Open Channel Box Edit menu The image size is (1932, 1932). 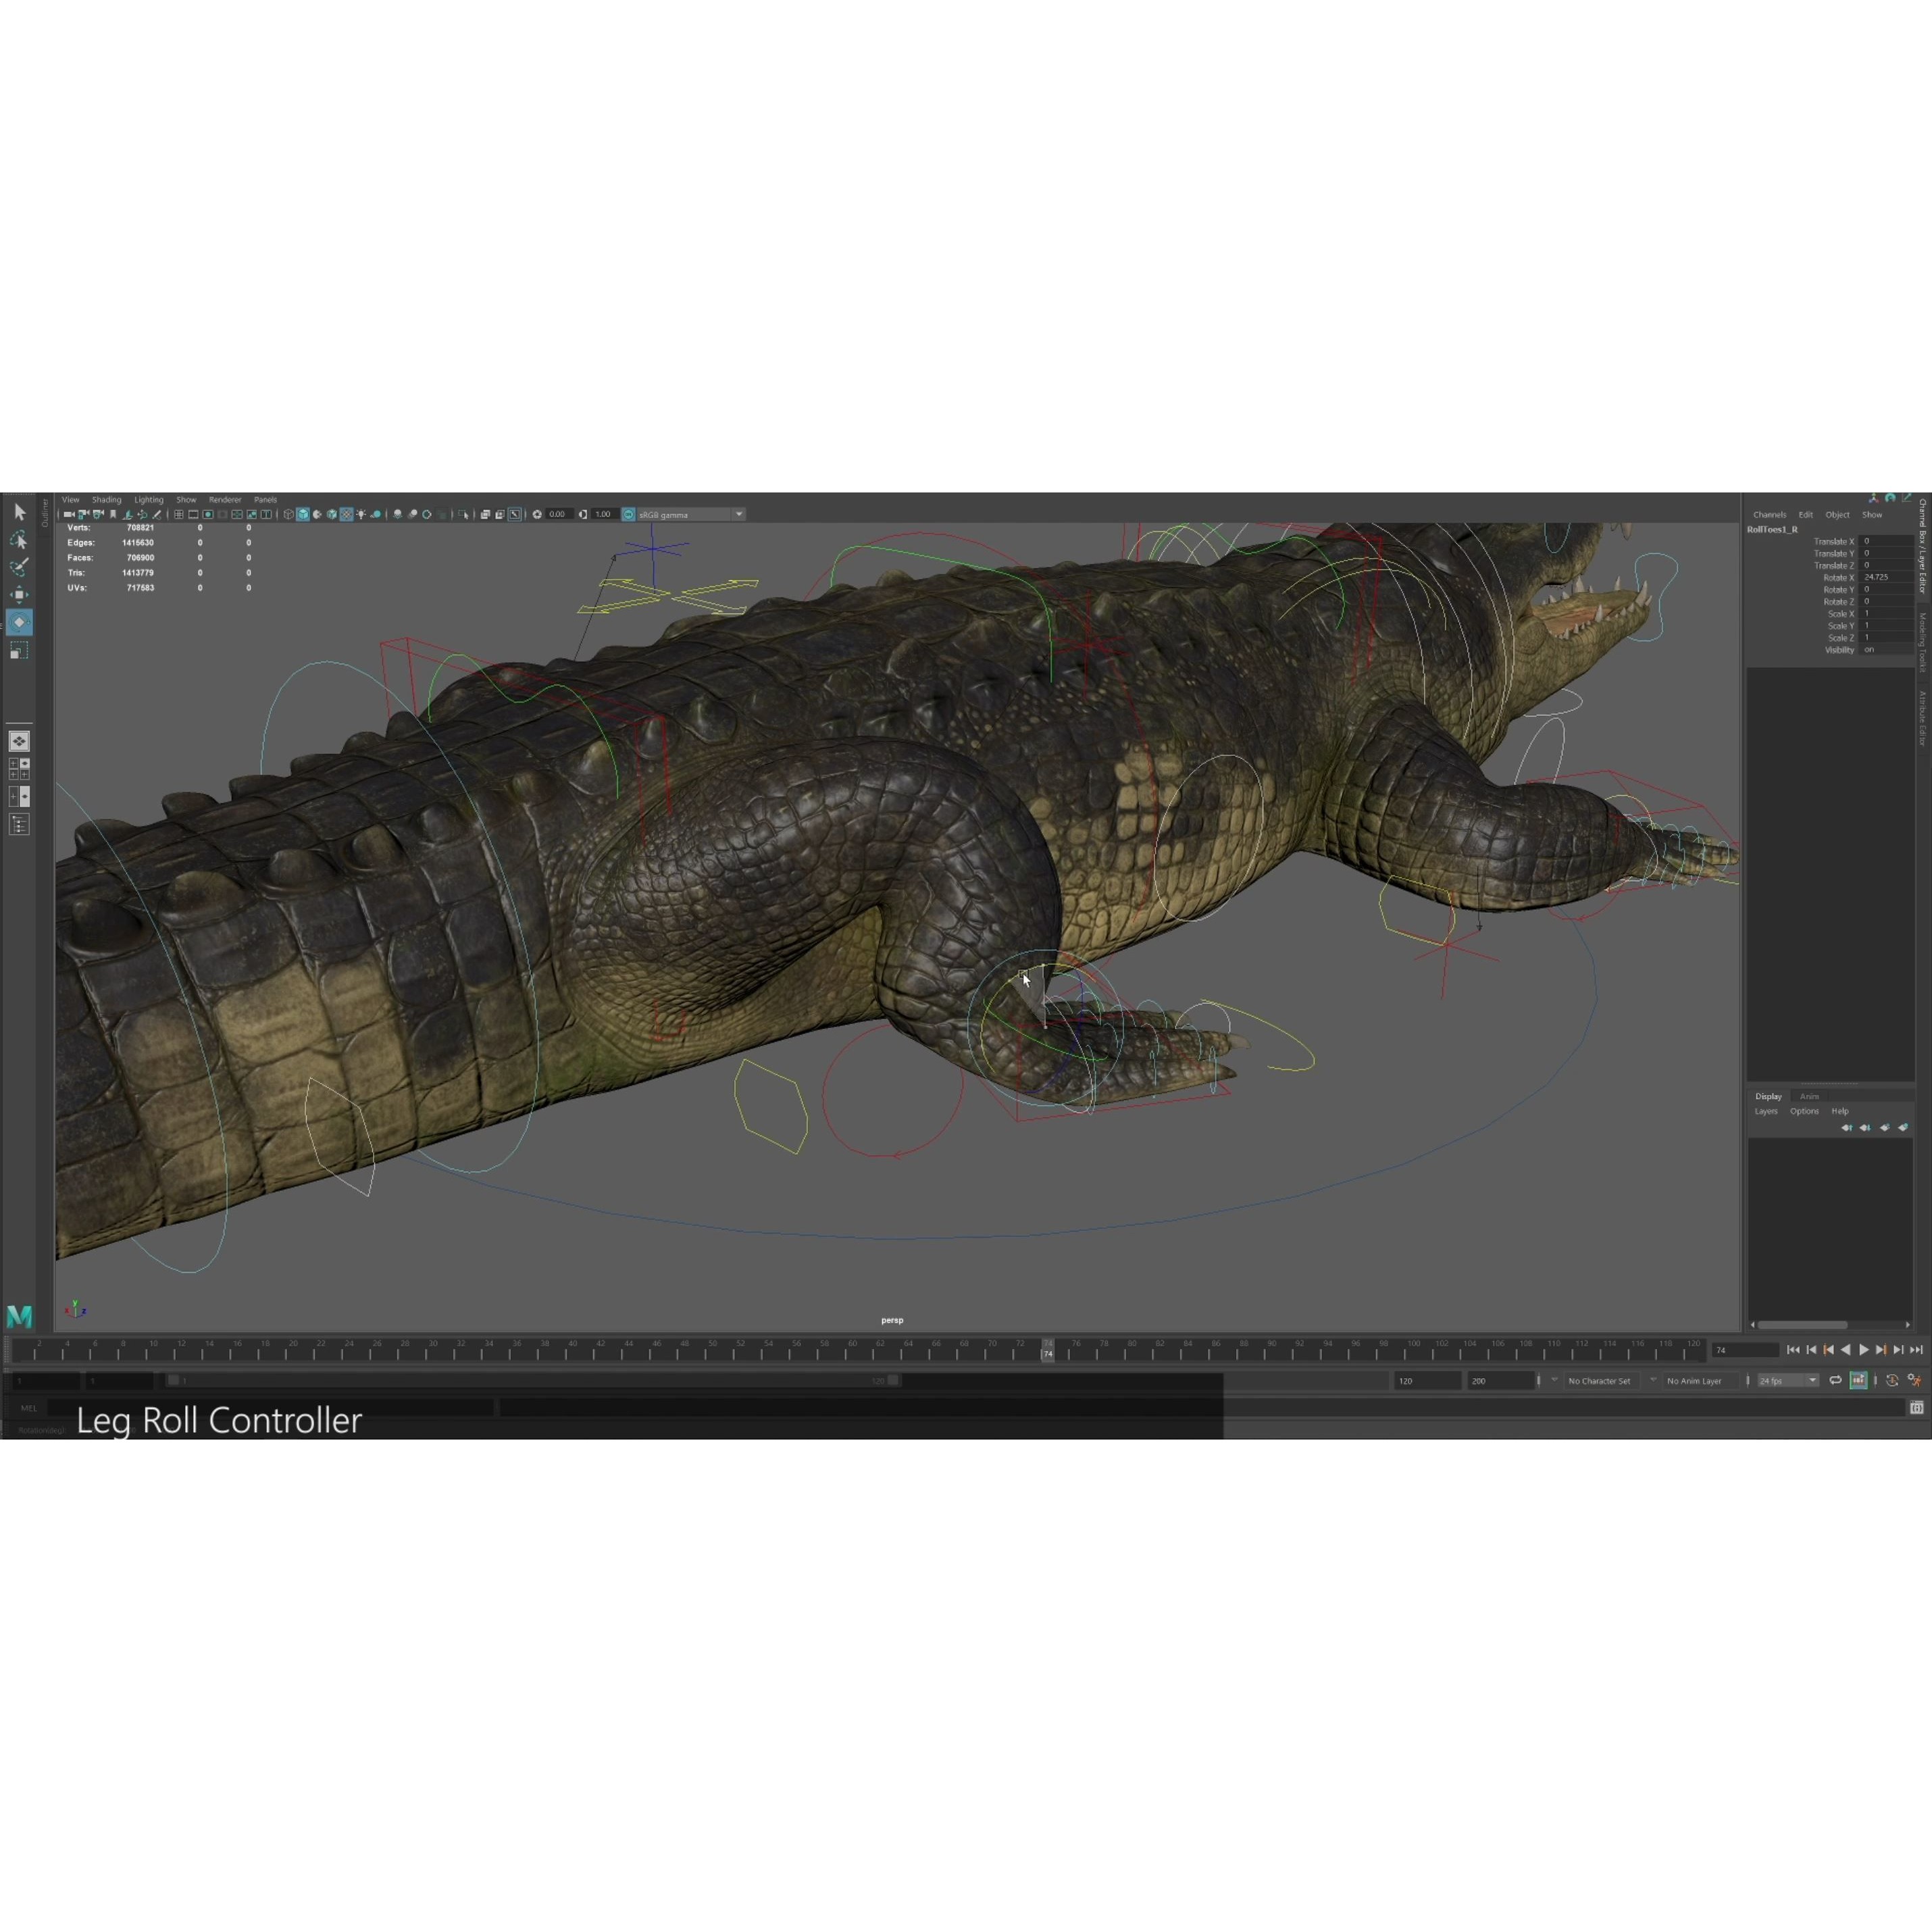click(x=1805, y=514)
